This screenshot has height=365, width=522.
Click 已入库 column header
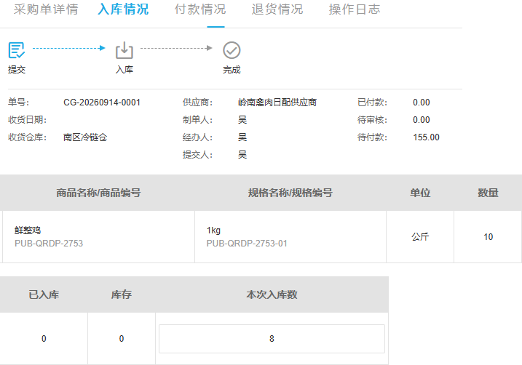coord(44,294)
